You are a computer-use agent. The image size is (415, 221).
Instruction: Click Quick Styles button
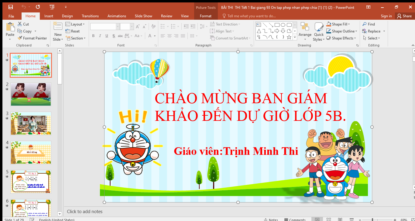319,32
